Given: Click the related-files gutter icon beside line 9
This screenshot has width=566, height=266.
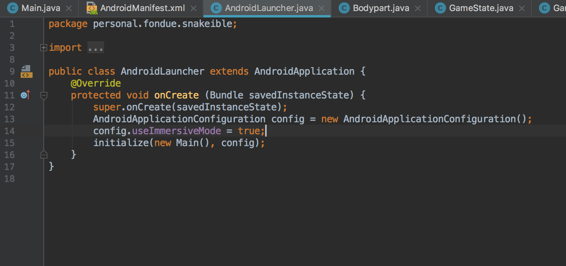Looking at the screenshot, I should click(26, 71).
